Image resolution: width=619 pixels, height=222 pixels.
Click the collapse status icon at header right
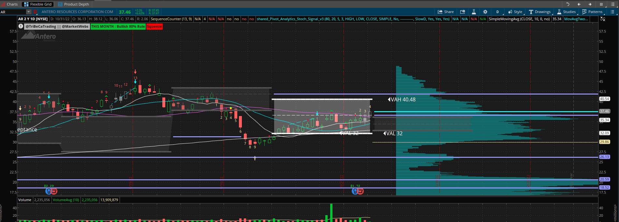[603, 19]
